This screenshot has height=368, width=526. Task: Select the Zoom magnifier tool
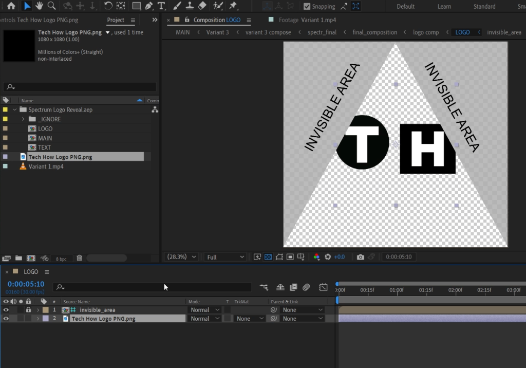click(x=51, y=6)
